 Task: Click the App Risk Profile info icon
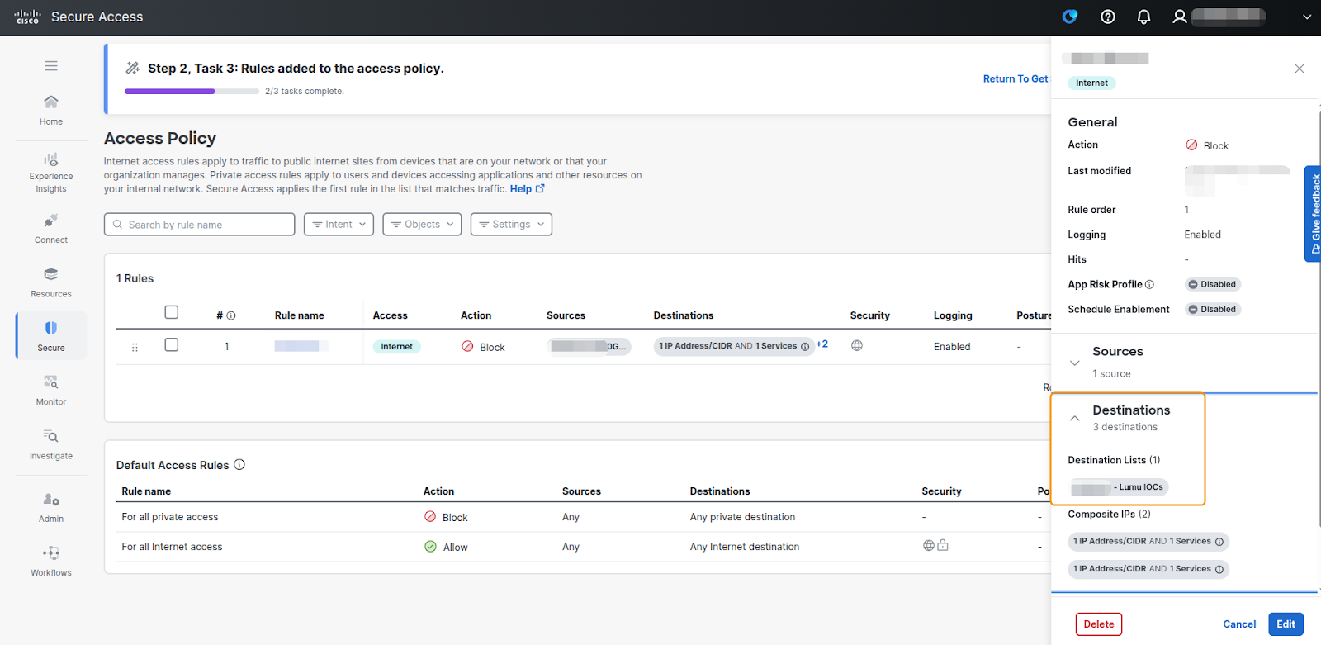tap(1149, 285)
